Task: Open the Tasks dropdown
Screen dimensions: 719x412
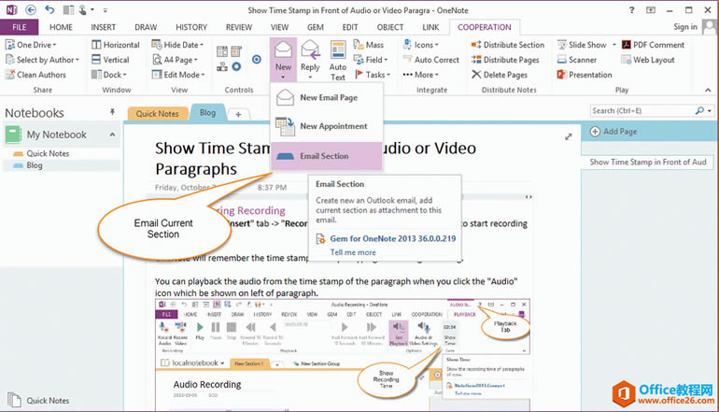Action: (x=373, y=75)
